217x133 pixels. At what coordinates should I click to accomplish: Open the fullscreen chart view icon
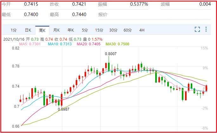point(197,29)
